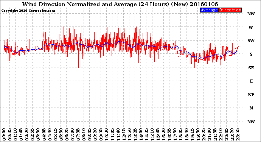Click the 07:00 time axis label
261x142 pixels.
tap(72, 134)
